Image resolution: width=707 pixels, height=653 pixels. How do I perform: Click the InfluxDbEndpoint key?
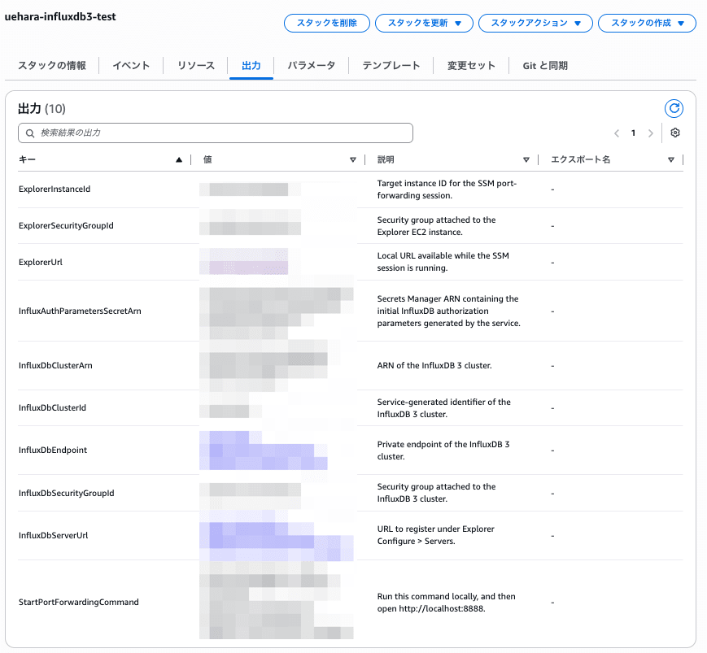point(53,451)
